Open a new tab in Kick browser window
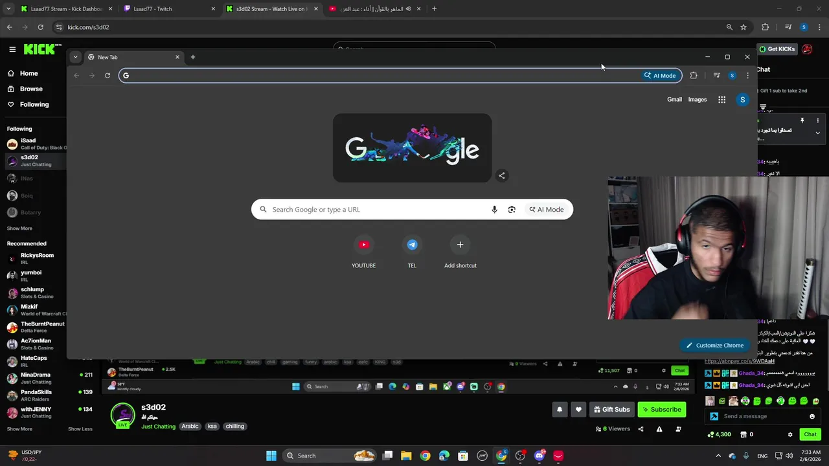The width and height of the screenshot is (829, 466). (434, 9)
